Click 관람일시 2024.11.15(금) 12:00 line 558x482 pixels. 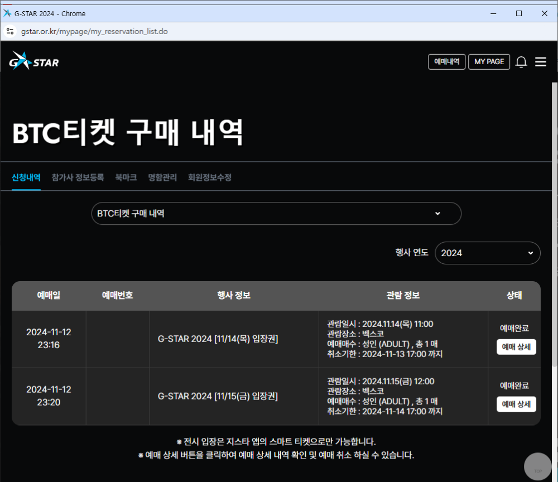coord(381,382)
